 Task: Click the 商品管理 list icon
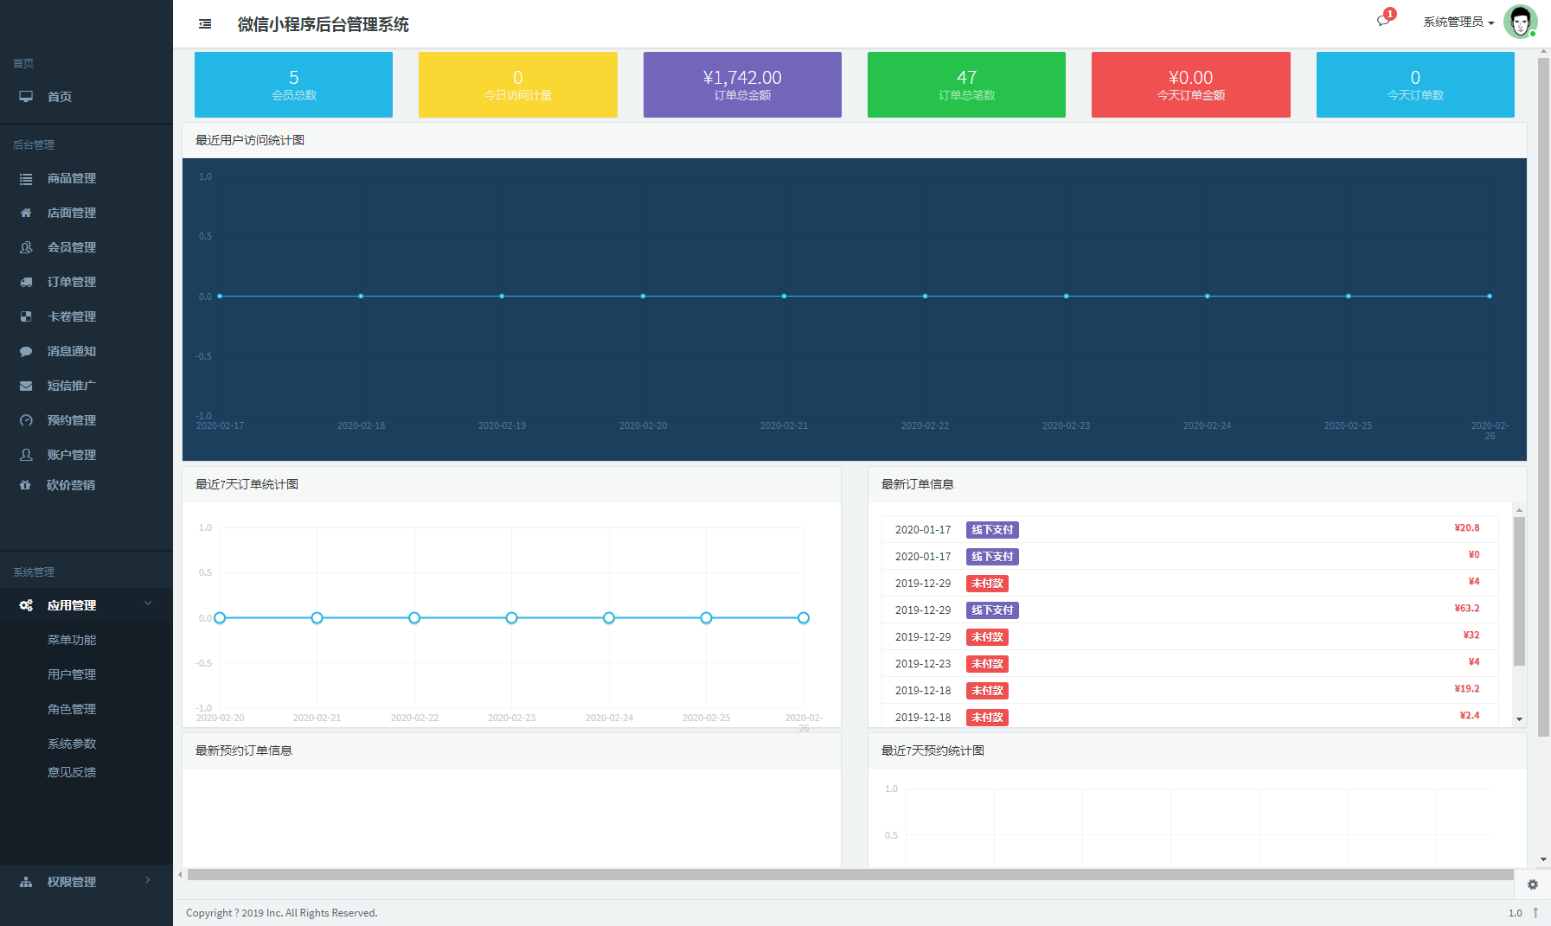pos(26,179)
